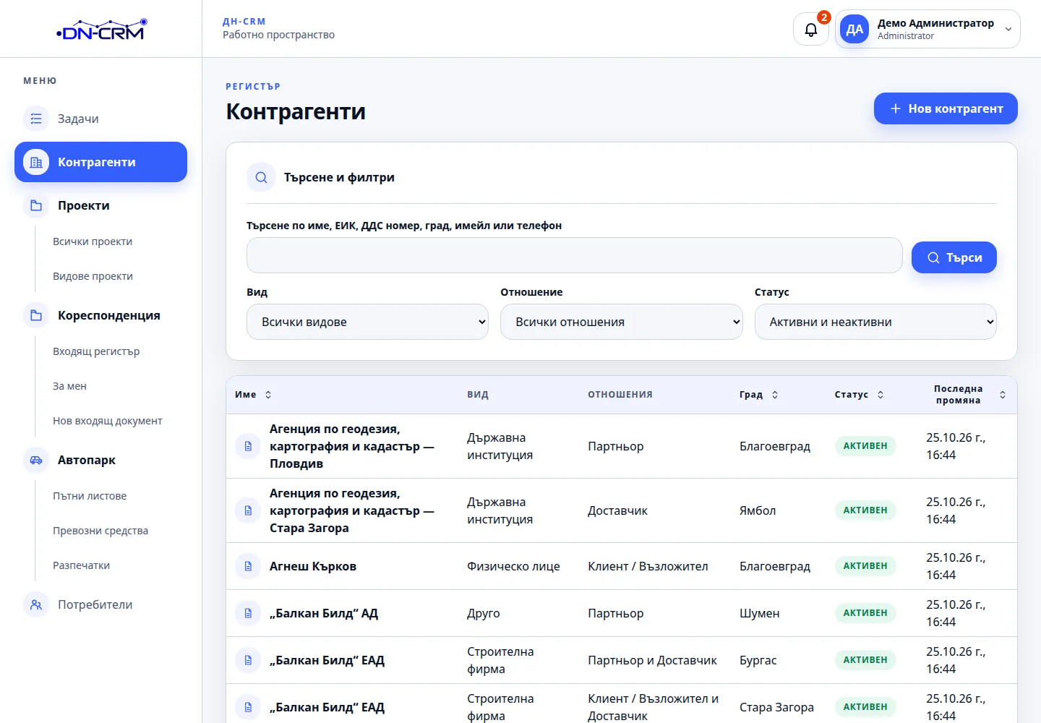The height and width of the screenshot is (723, 1041).
Task: Click the ДН-CRM workspace title
Action: 244,22
